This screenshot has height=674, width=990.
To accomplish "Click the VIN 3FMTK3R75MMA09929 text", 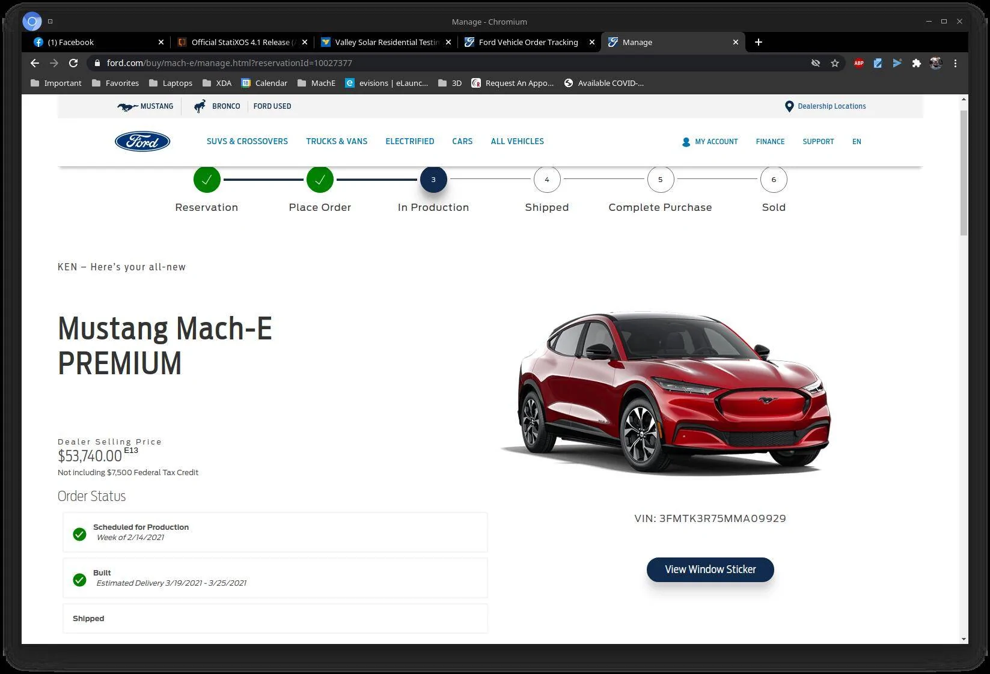I will pos(710,518).
